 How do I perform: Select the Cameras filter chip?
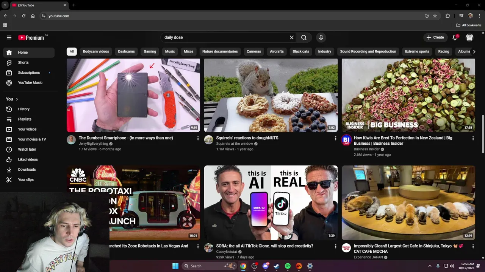coord(254,51)
